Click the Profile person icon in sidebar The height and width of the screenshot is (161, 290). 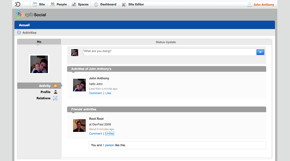tap(55, 92)
